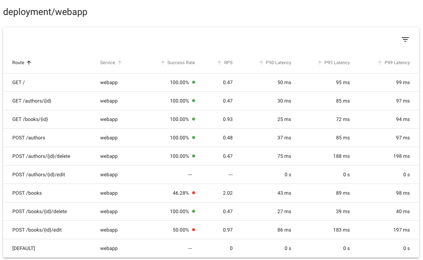Click the Success Rate column header label
The image size is (423, 260).
pos(181,63)
